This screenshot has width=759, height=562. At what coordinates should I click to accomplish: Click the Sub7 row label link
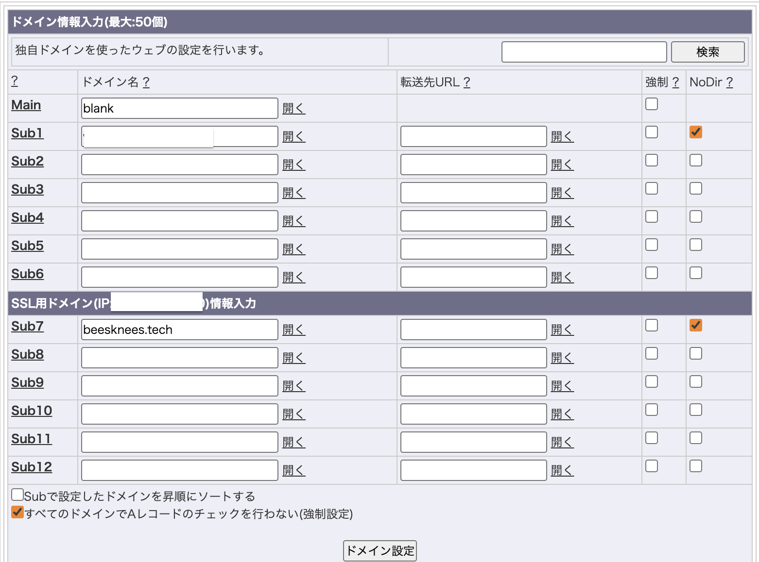pyautogui.click(x=27, y=327)
